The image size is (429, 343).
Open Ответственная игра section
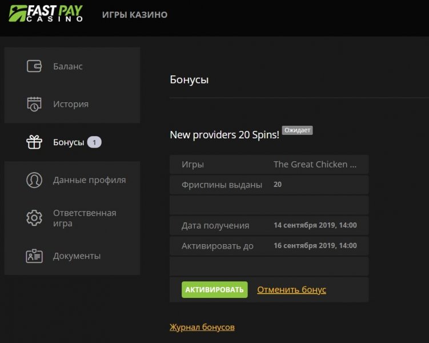click(x=85, y=218)
